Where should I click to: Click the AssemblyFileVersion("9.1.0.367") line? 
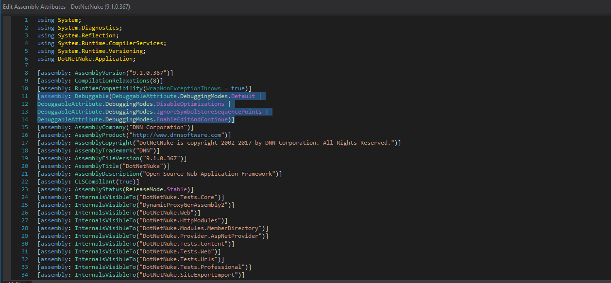(x=112, y=158)
